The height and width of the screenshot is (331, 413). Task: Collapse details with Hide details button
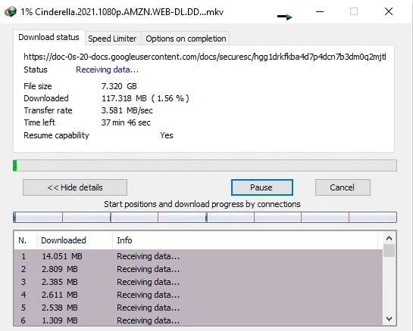point(75,187)
